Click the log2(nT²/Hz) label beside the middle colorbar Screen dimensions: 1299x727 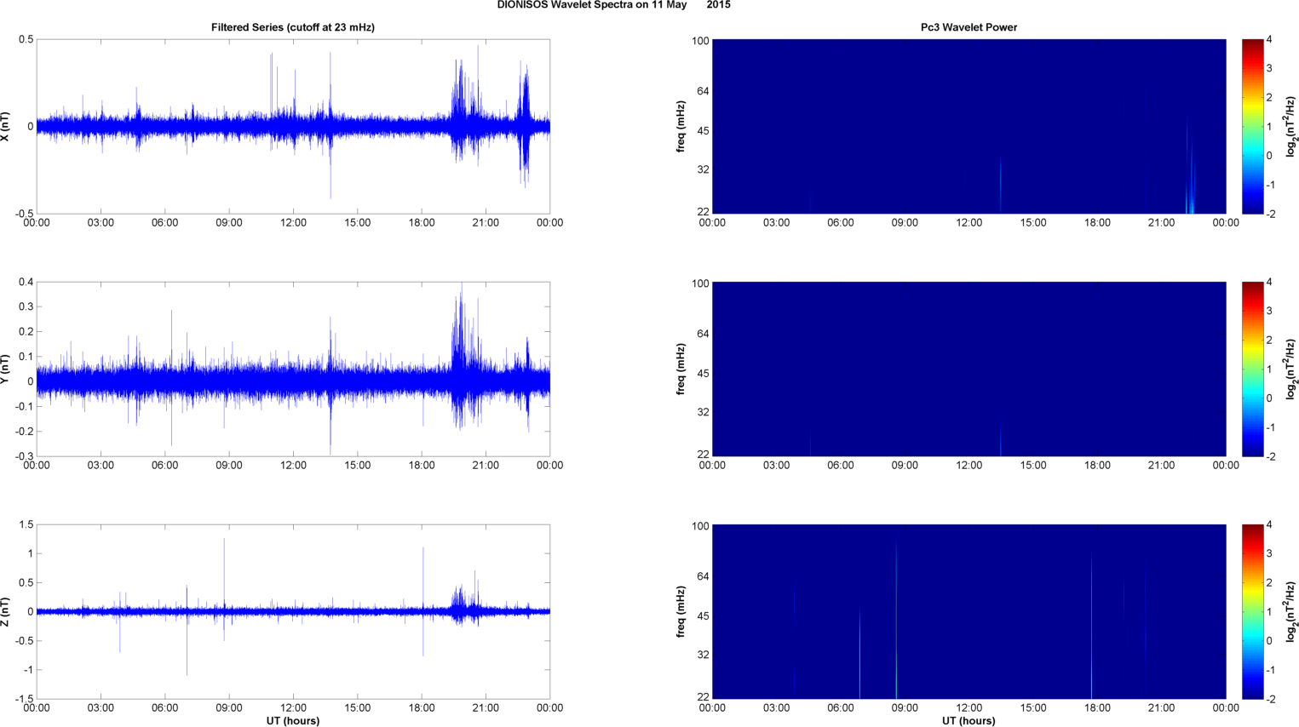pyautogui.click(x=1291, y=369)
